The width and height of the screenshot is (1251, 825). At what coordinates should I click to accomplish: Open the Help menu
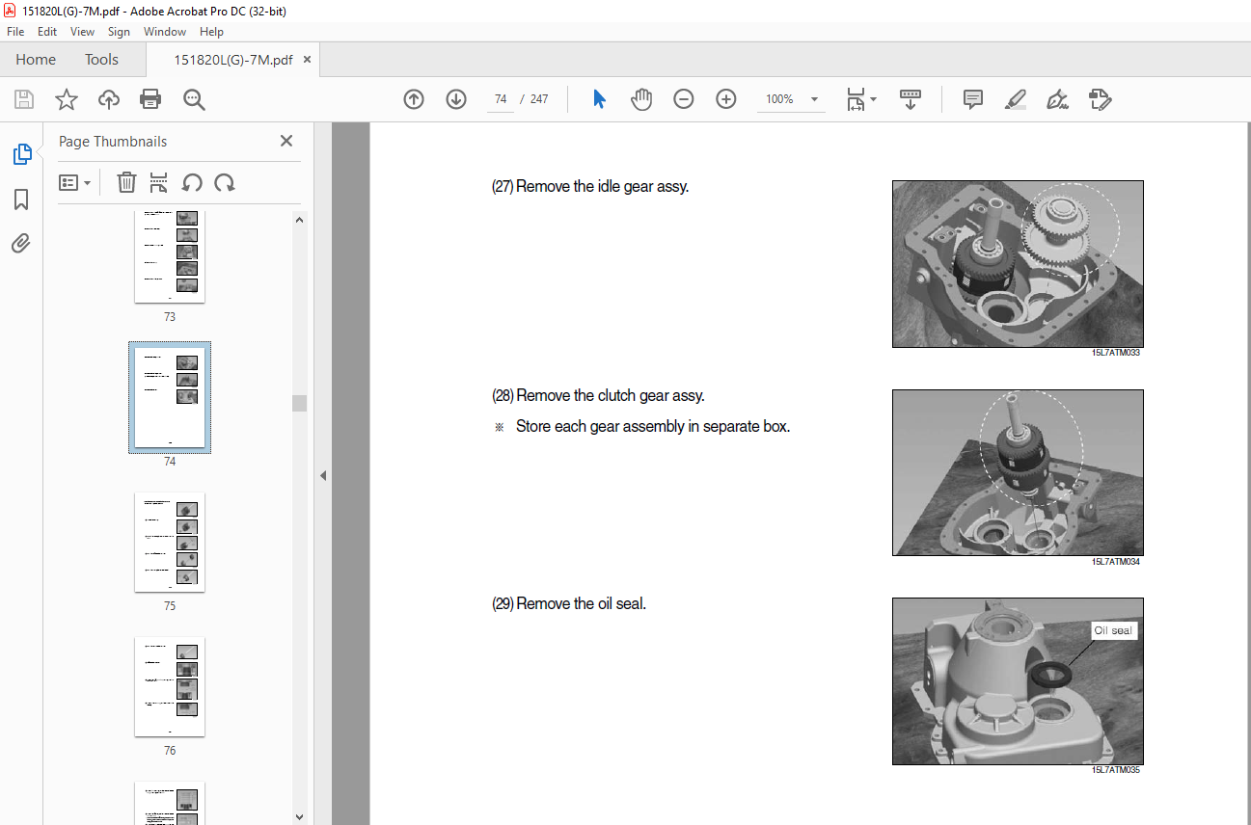[x=211, y=32]
